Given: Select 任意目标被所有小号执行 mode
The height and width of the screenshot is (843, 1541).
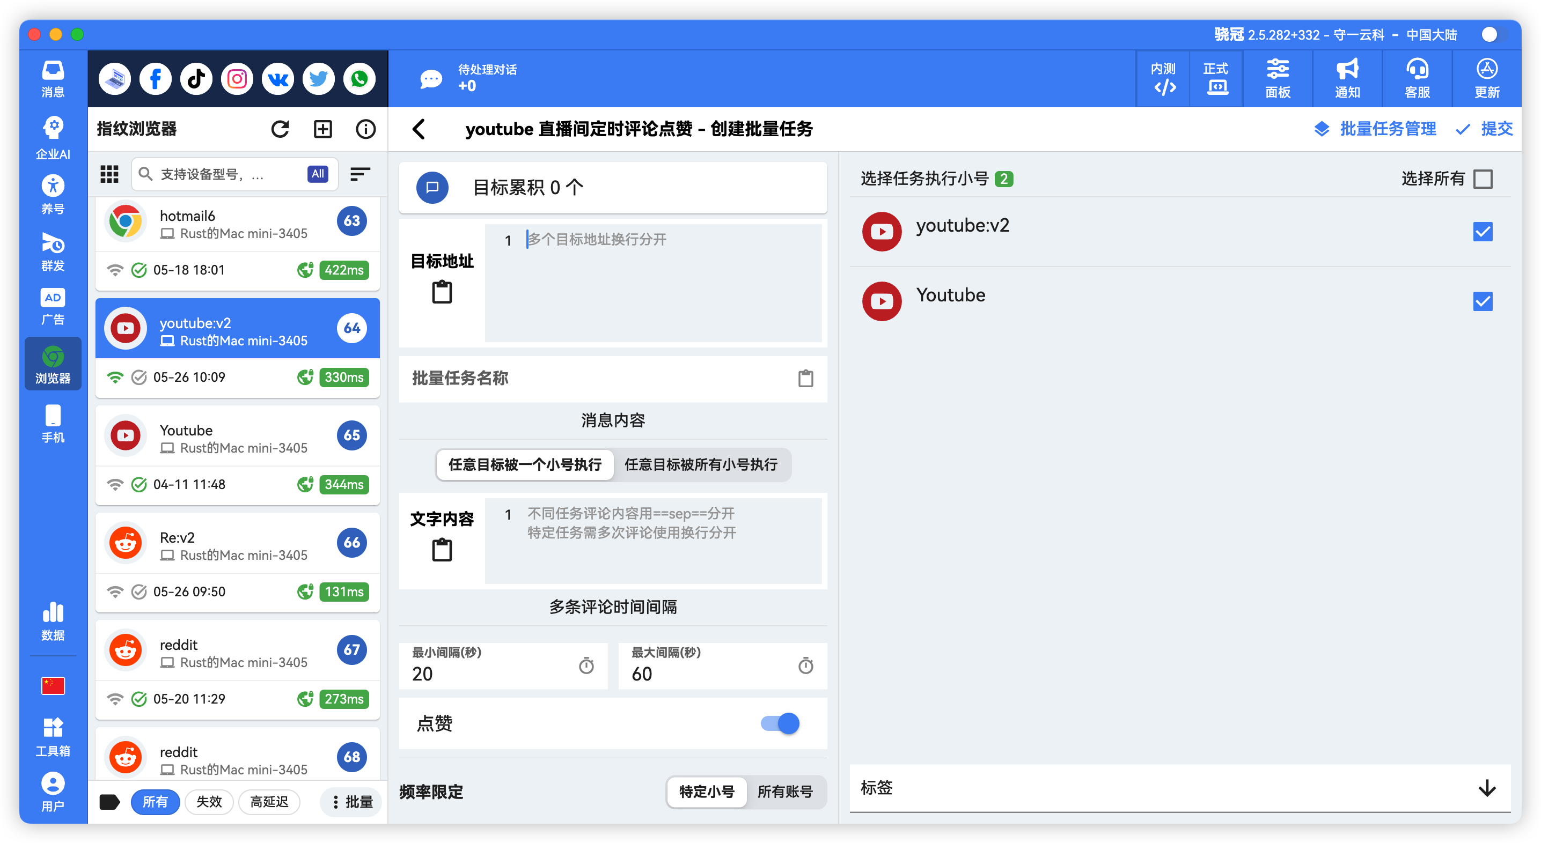Looking at the screenshot, I should point(702,464).
